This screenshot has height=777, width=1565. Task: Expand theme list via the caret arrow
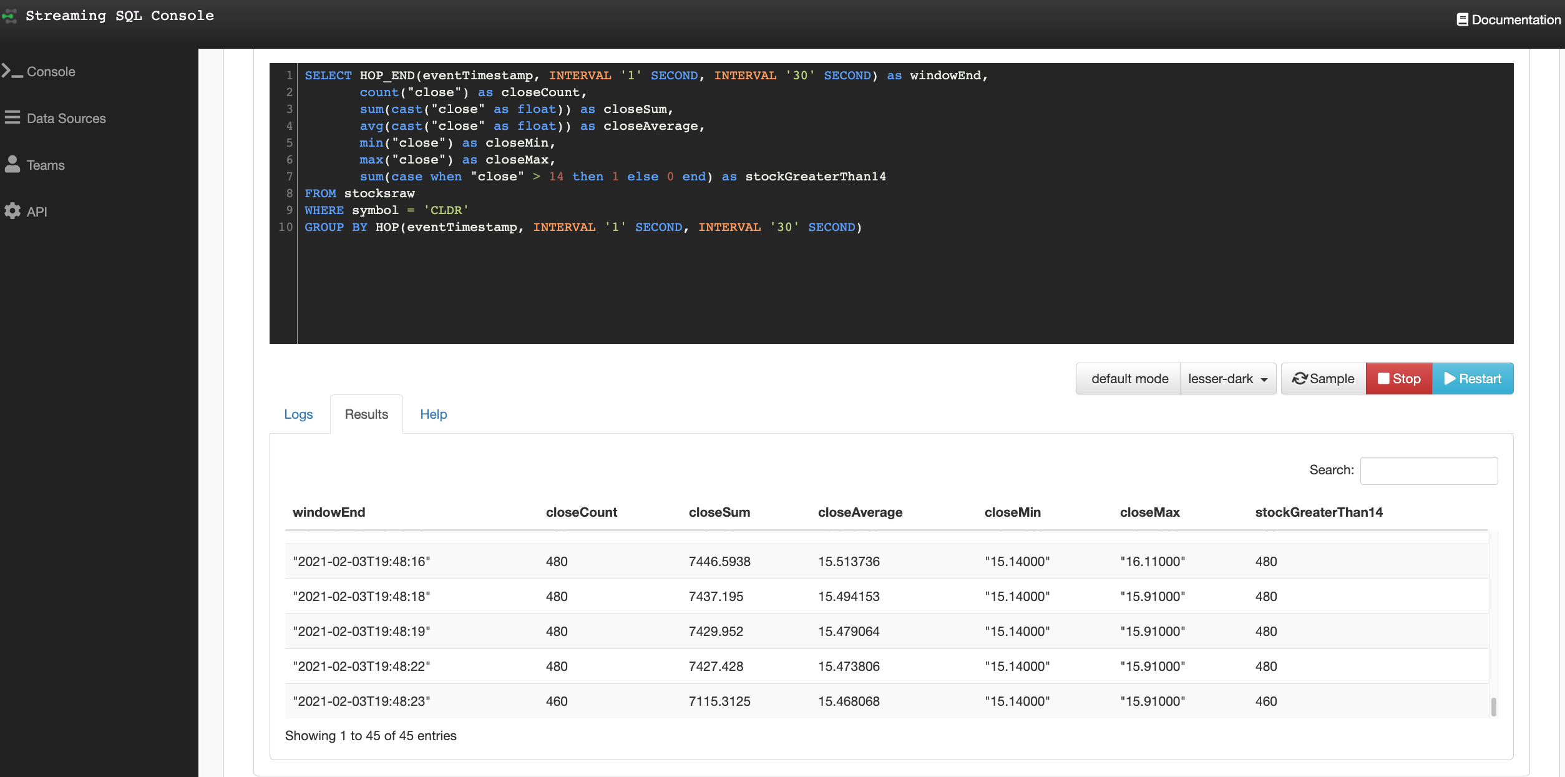click(x=1264, y=379)
